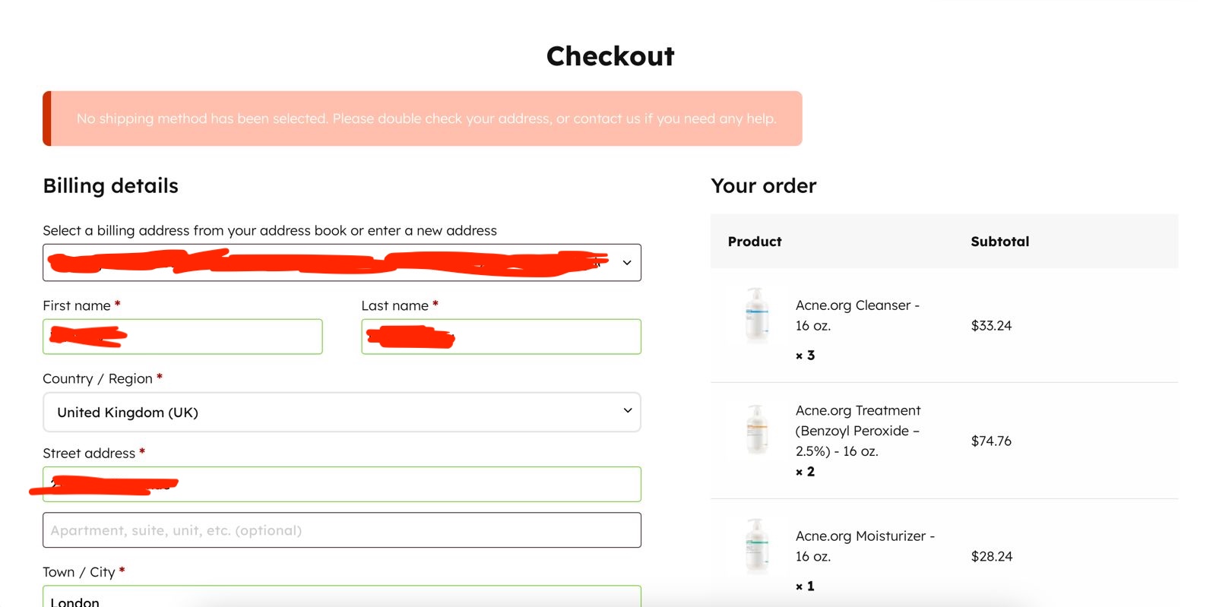
Task: Click the address book dropdown chevron arrow
Action: click(x=627, y=263)
